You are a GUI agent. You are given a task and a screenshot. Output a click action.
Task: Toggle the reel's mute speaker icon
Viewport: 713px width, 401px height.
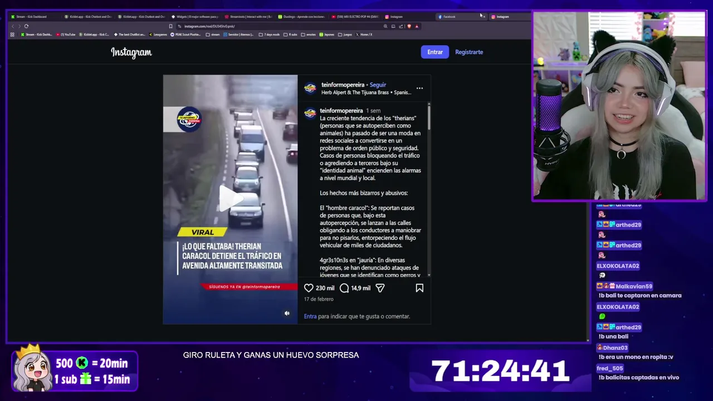(x=287, y=314)
